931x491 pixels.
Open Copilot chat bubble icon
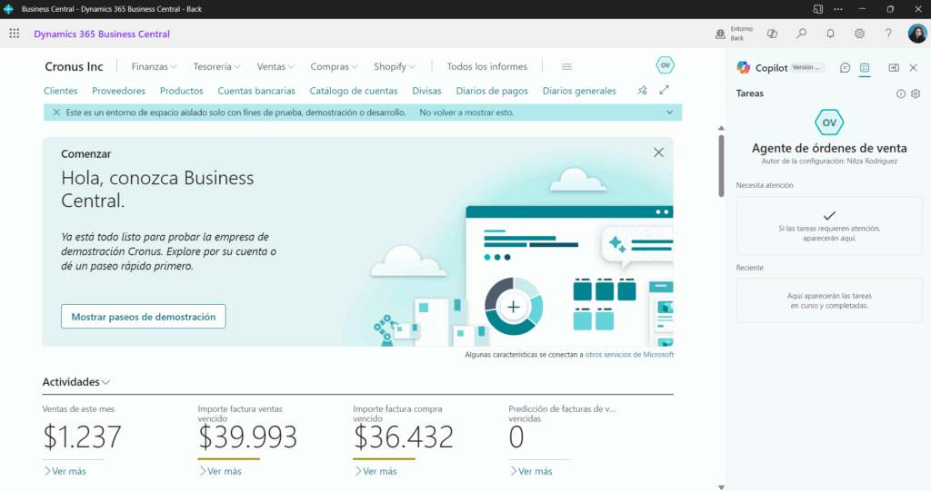pyautogui.click(x=845, y=67)
